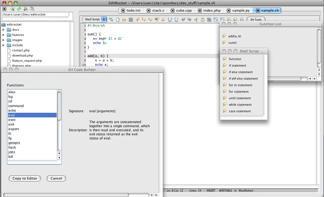Click the code brackets document toolbar icon

pos(242,19)
